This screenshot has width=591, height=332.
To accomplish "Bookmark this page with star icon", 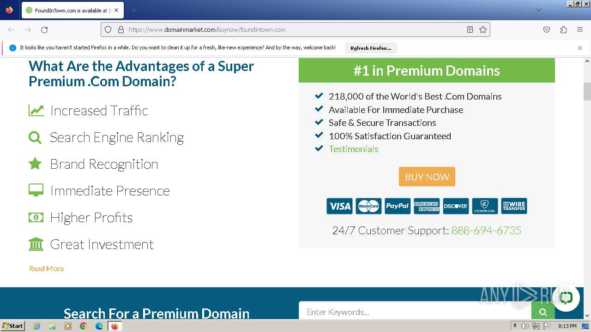I will [483, 30].
